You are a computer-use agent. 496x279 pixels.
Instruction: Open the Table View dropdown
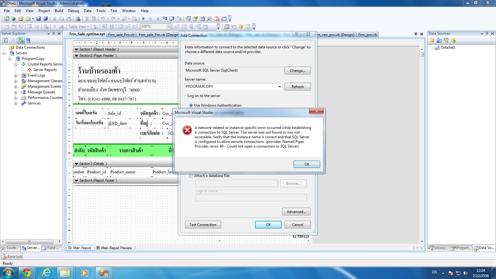point(78,27)
